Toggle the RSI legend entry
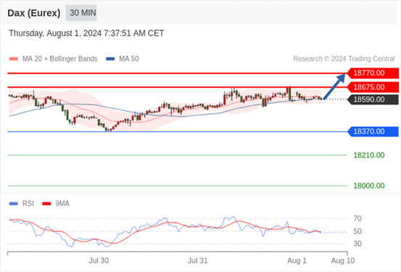Image resolution: width=401 pixels, height=272 pixels. click(x=22, y=204)
